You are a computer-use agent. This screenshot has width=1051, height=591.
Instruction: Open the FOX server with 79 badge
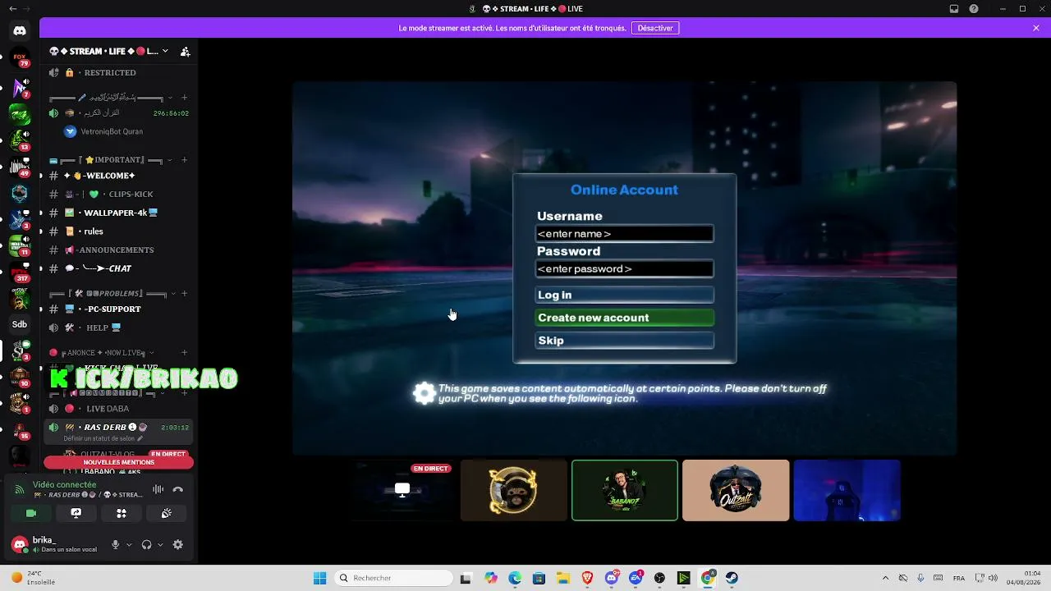(x=20, y=59)
